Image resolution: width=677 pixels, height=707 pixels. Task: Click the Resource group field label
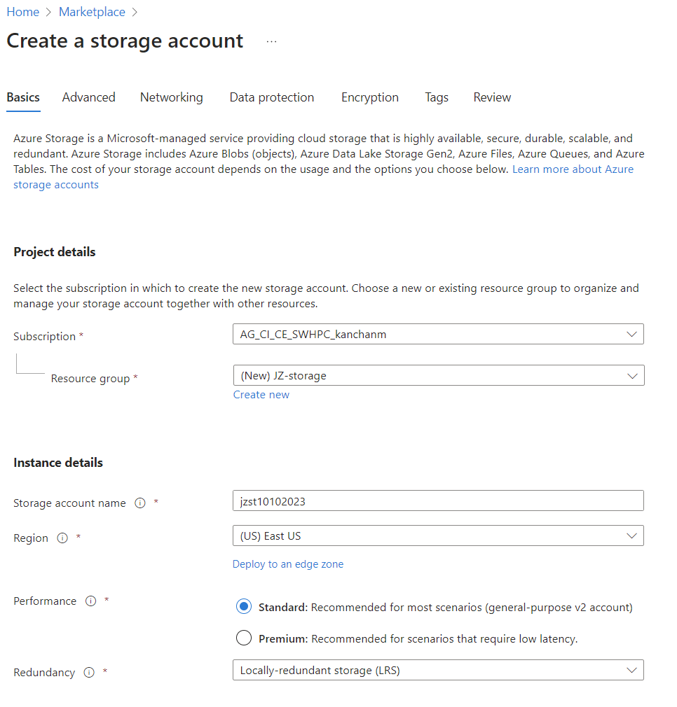pyautogui.click(x=90, y=378)
